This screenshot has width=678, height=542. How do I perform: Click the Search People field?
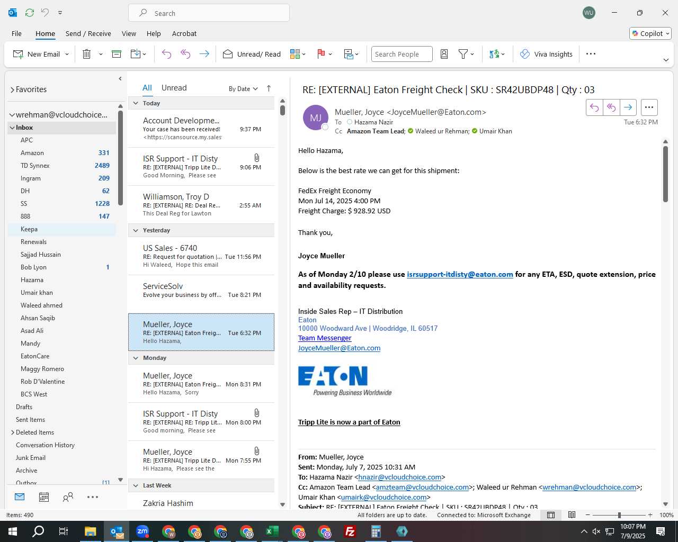(402, 54)
